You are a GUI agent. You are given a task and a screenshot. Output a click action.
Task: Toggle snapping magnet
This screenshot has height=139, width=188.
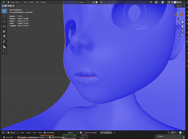(x=94, y=2)
